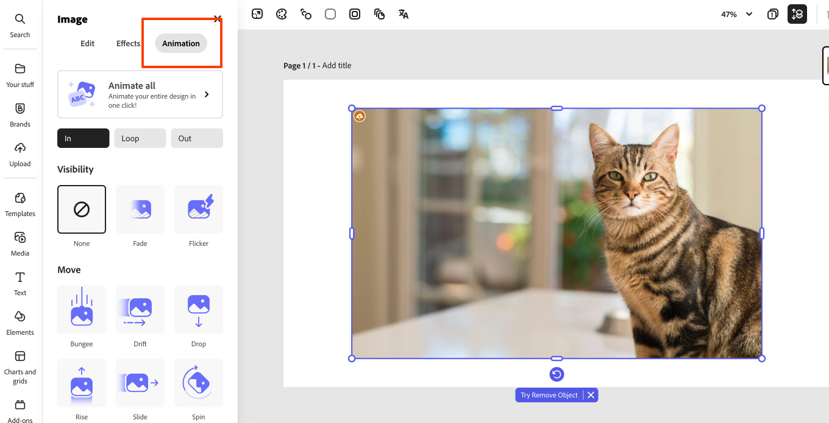The width and height of the screenshot is (829, 423).
Task: Click the background shapes swap icon
Action: (x=306, y=14)
